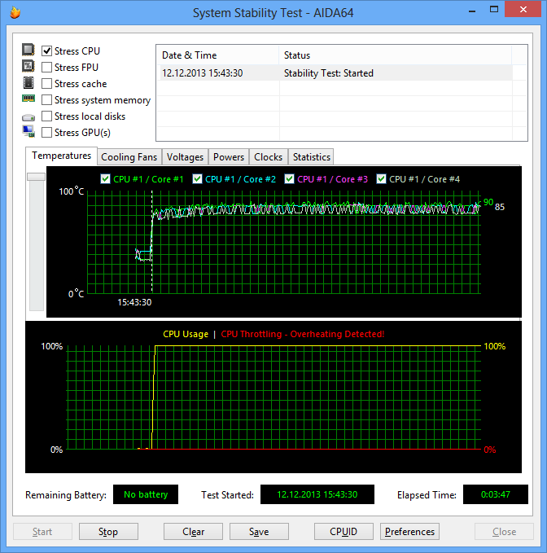Open the Preferences dialog
The image size is (547, 553).
pyautogui.click(x=409, y=532)
